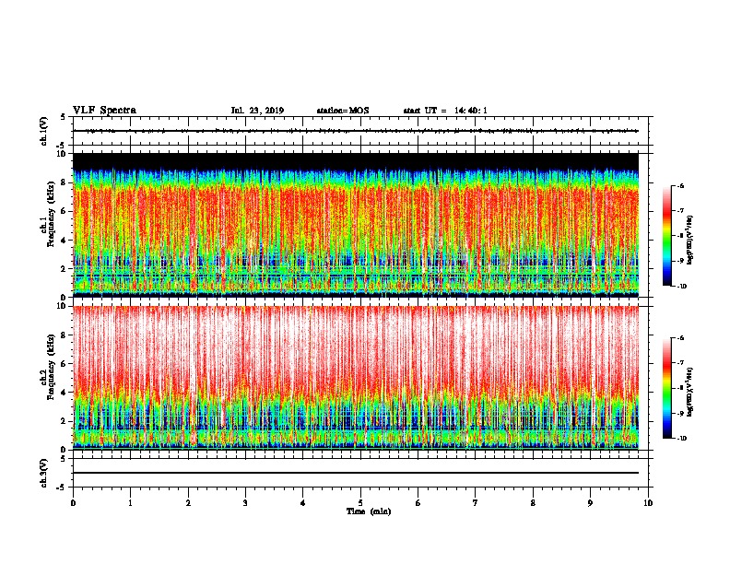Click time axis tick label '6'

click(x=418, y=503)
